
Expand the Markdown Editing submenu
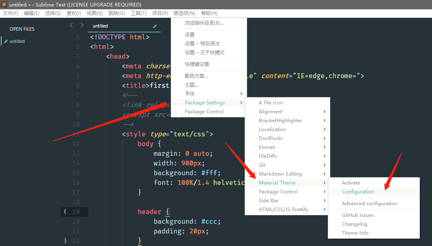point(280,174)
